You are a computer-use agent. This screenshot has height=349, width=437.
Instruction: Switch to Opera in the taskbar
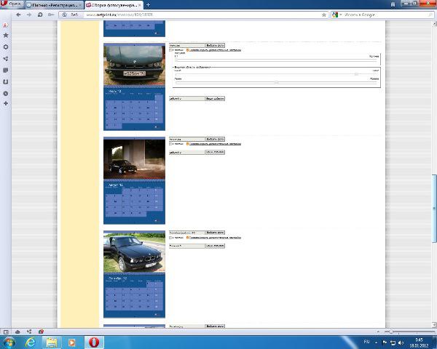[94, 342]
